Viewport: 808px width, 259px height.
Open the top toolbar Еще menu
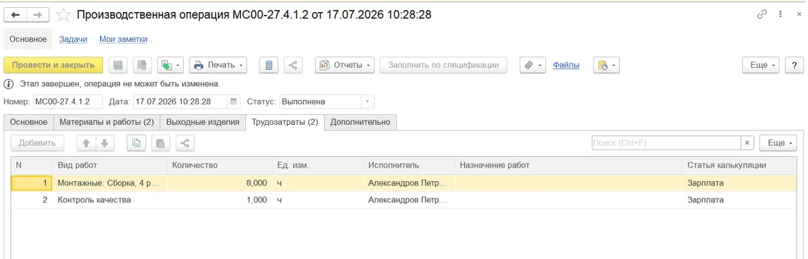tap(762, 65)
